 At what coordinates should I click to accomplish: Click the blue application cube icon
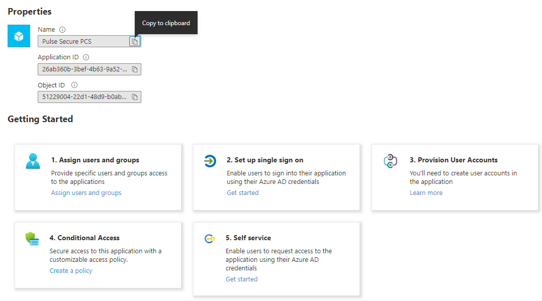coord(19,36)
